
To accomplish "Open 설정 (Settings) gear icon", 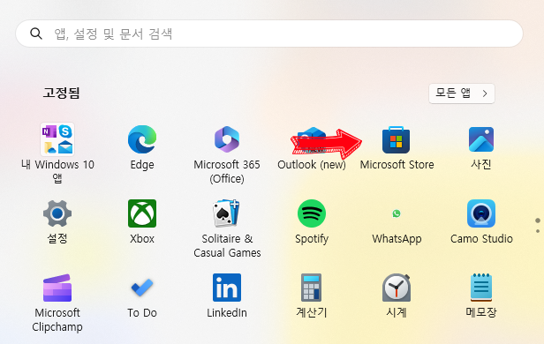I will tap(57, 213).
